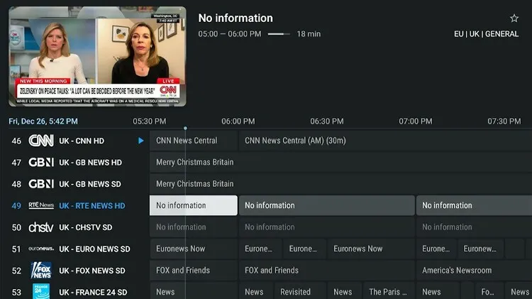Viewport: 532px width, 299px height.
Task: Select highlighted No information cell on RTE NEWS
Action: (194, 205)
